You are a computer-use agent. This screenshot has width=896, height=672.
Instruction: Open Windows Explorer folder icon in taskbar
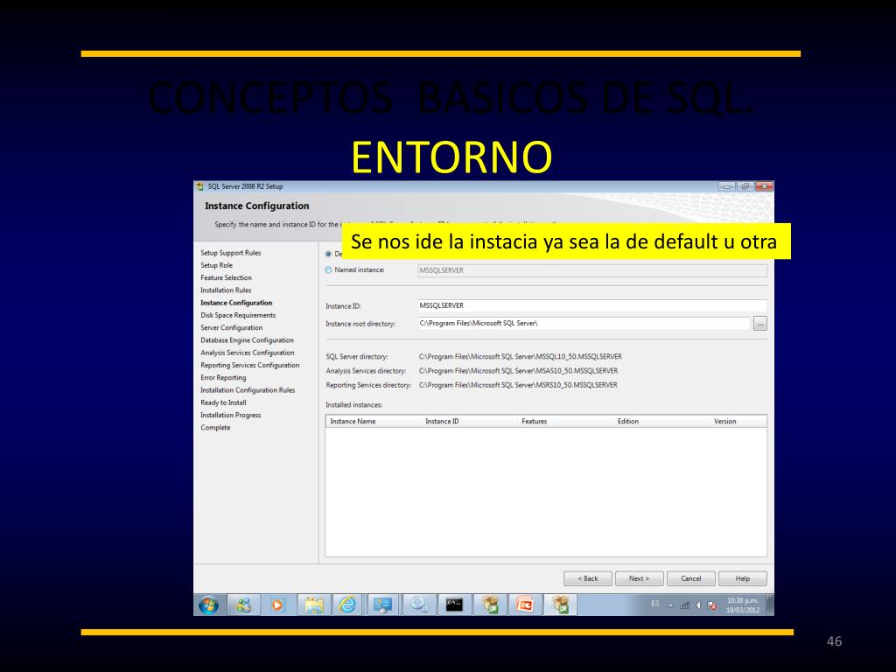coord(314,605)
